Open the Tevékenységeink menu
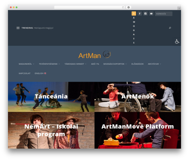189x160 pixels. (48, 64)
